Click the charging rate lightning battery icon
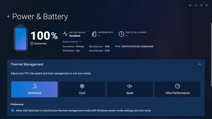The width and height of the screenshot is (212, 119). click(x=94, y=34)
